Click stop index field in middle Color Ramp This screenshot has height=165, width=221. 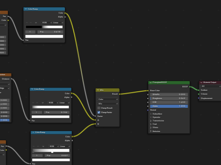coord(37,112)
